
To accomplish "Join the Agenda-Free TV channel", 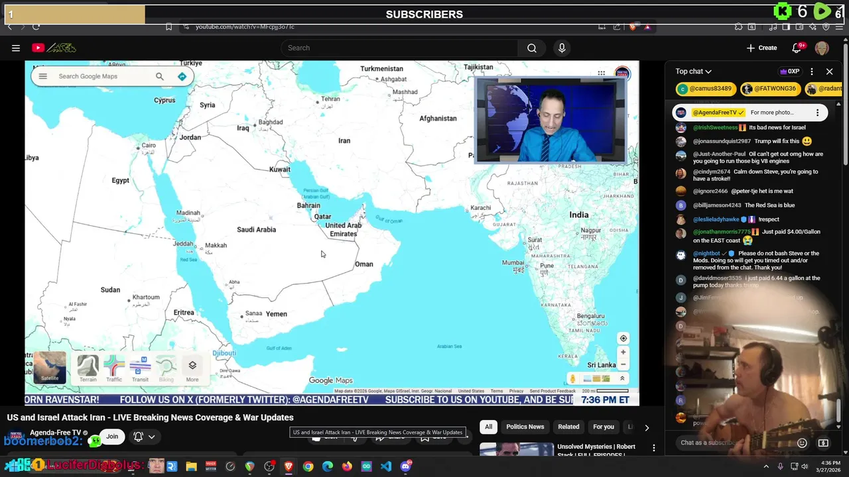I will [x=112, y=437].
